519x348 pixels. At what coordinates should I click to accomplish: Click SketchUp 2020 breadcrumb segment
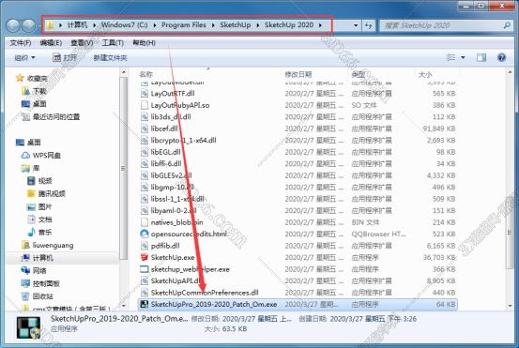[289, 25]
